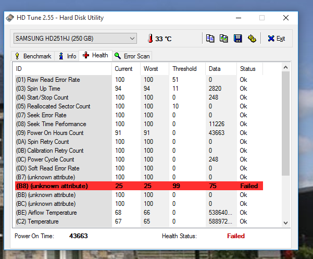Select the Seek Error Rate row
Viewport: 313px width, 259px height.
pos(139,115)
